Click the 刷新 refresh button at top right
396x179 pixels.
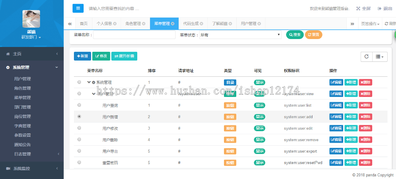pos(390,24)
